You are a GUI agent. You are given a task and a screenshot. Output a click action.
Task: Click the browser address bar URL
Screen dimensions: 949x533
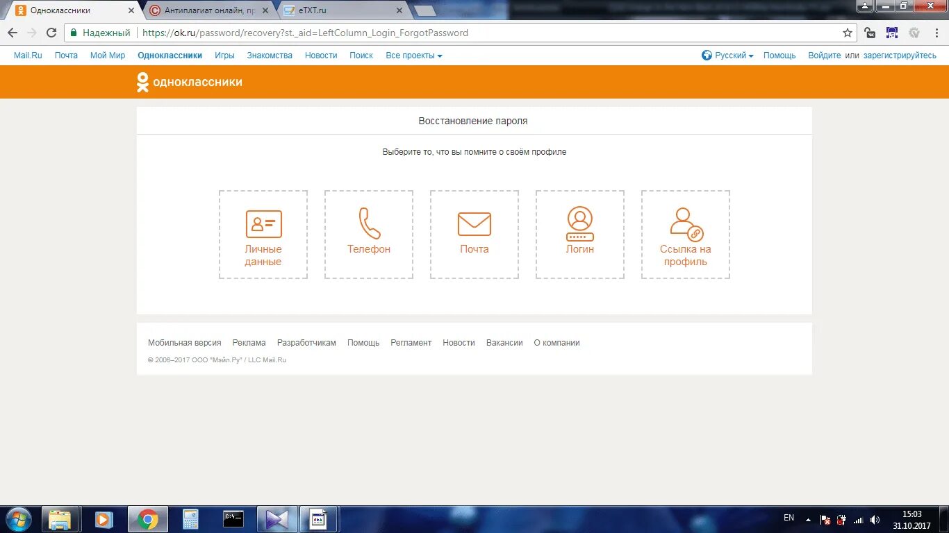305,33
